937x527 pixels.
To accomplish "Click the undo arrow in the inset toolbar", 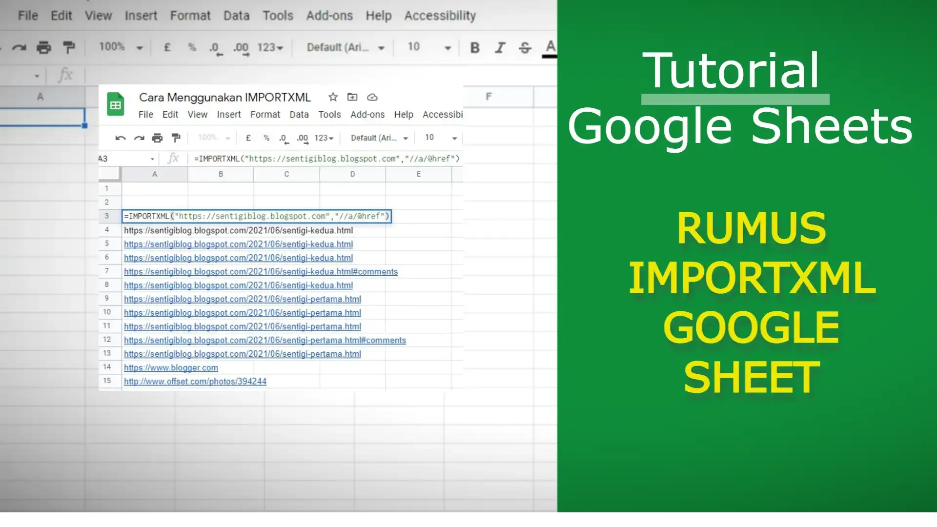I will pyautogui.click(x=121, y=138).
